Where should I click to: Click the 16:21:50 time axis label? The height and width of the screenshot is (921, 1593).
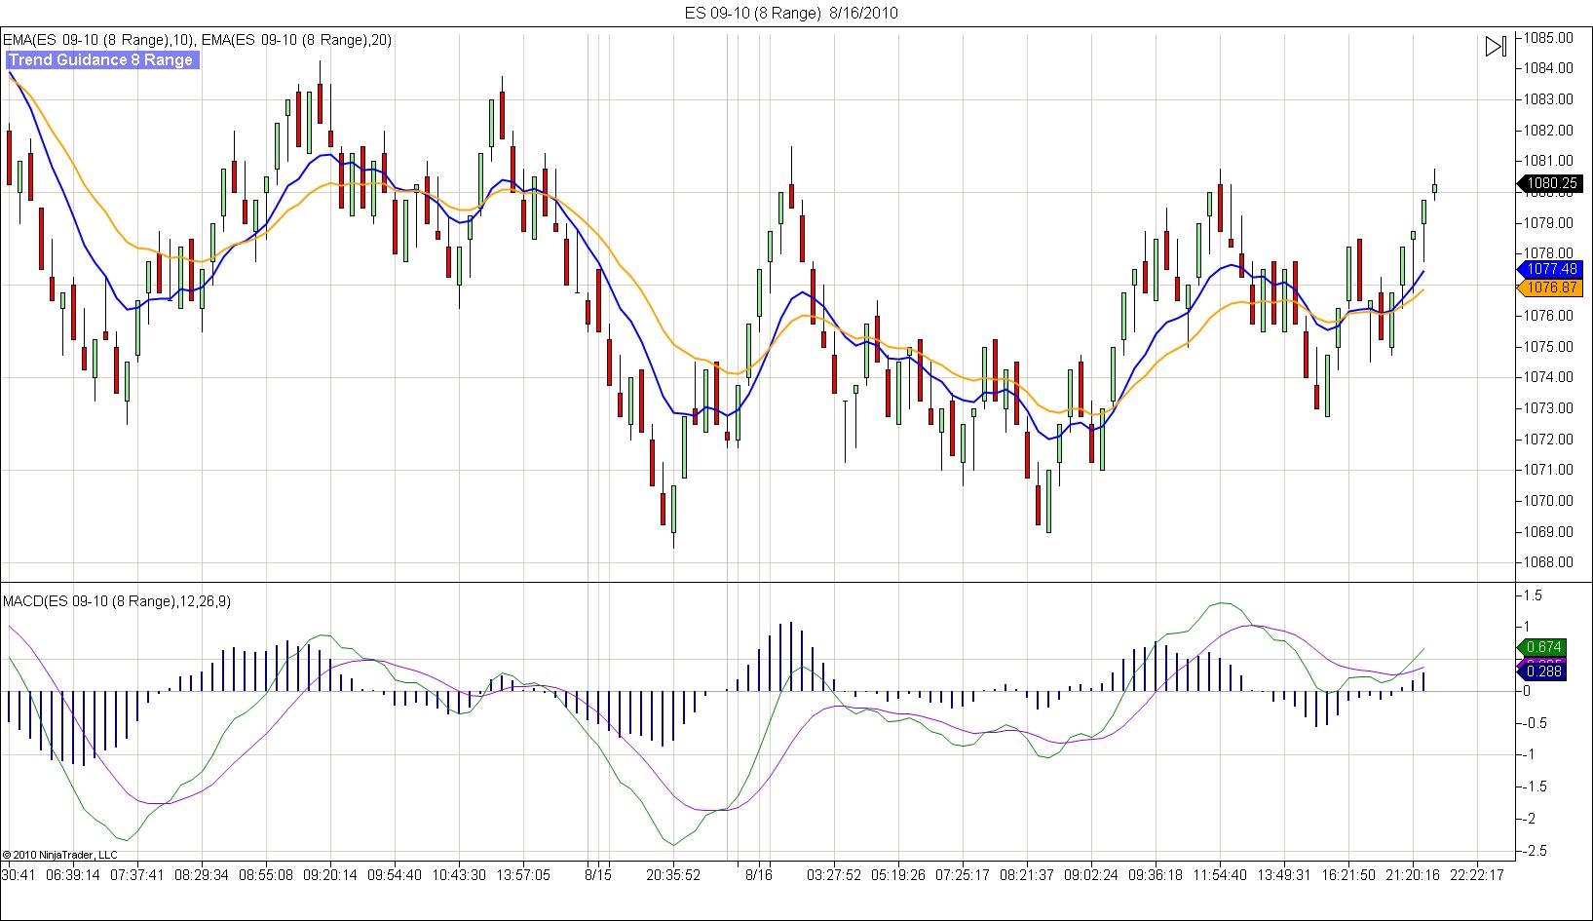(1348, 875)
